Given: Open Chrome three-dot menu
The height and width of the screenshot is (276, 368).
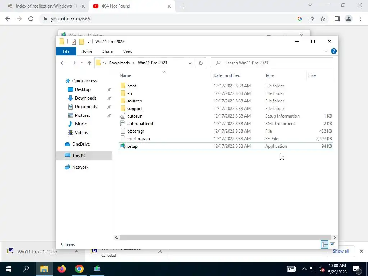Looking at the screenshot, I should [360, 19].
